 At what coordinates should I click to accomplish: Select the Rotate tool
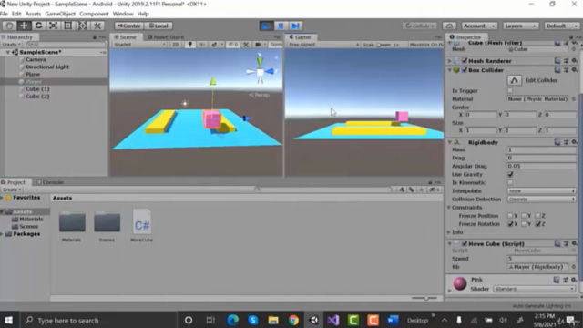38,26
